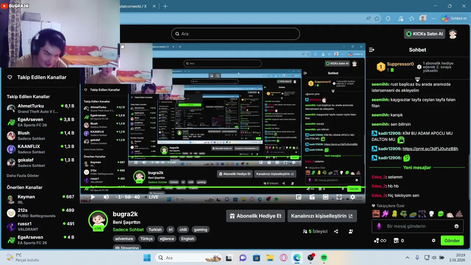
Task: Open Edge extensions puzzle icon
Action: [388, 18]
